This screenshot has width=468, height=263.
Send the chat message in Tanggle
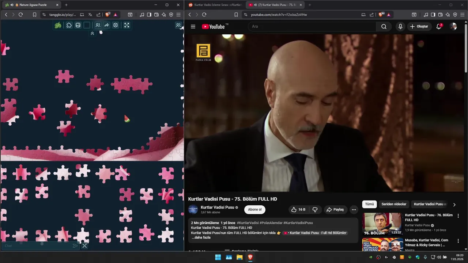(75, 246)
